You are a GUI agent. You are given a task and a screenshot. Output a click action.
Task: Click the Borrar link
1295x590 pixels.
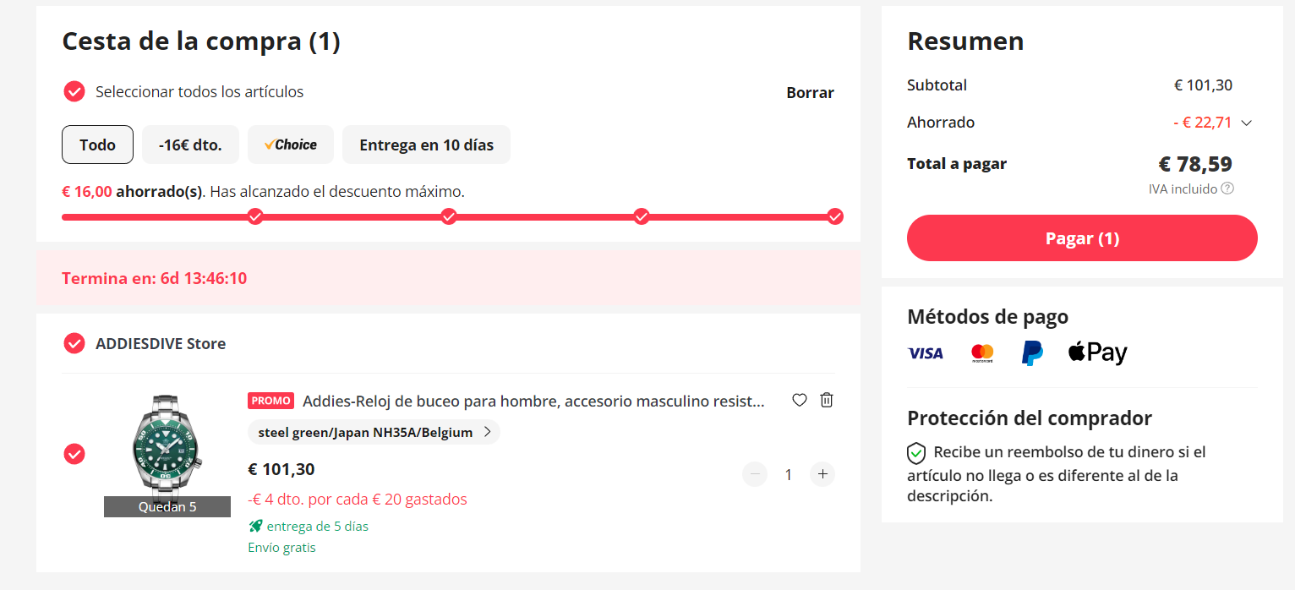[810, 93]
